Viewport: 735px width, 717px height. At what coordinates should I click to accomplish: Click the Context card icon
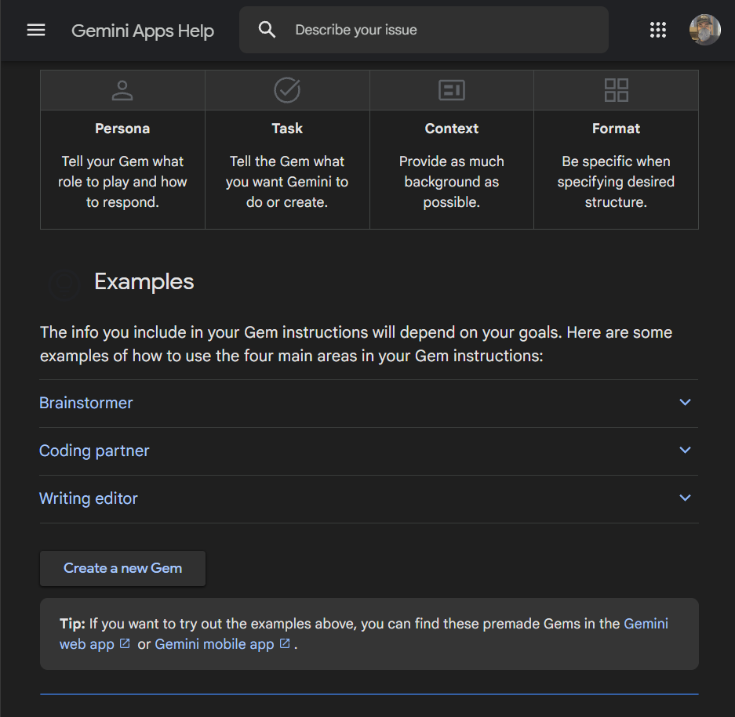(x=451, y=90)
